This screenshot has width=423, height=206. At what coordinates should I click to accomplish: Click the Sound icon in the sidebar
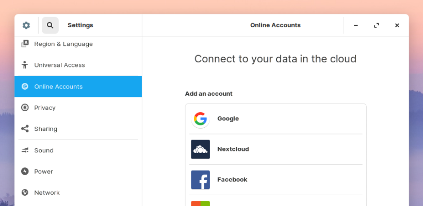(x=25, y=150)
